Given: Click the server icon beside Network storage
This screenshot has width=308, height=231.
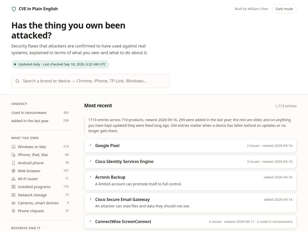Looking at the screenshot, I should pos(13,195).
